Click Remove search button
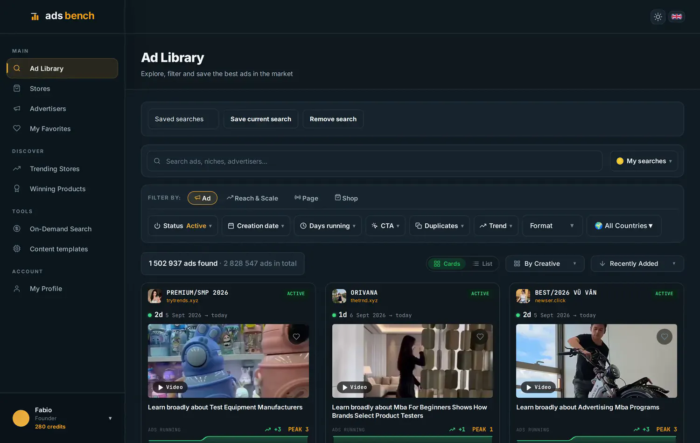Viewport: 700px width, 443px height. click(x=333, y=119)
